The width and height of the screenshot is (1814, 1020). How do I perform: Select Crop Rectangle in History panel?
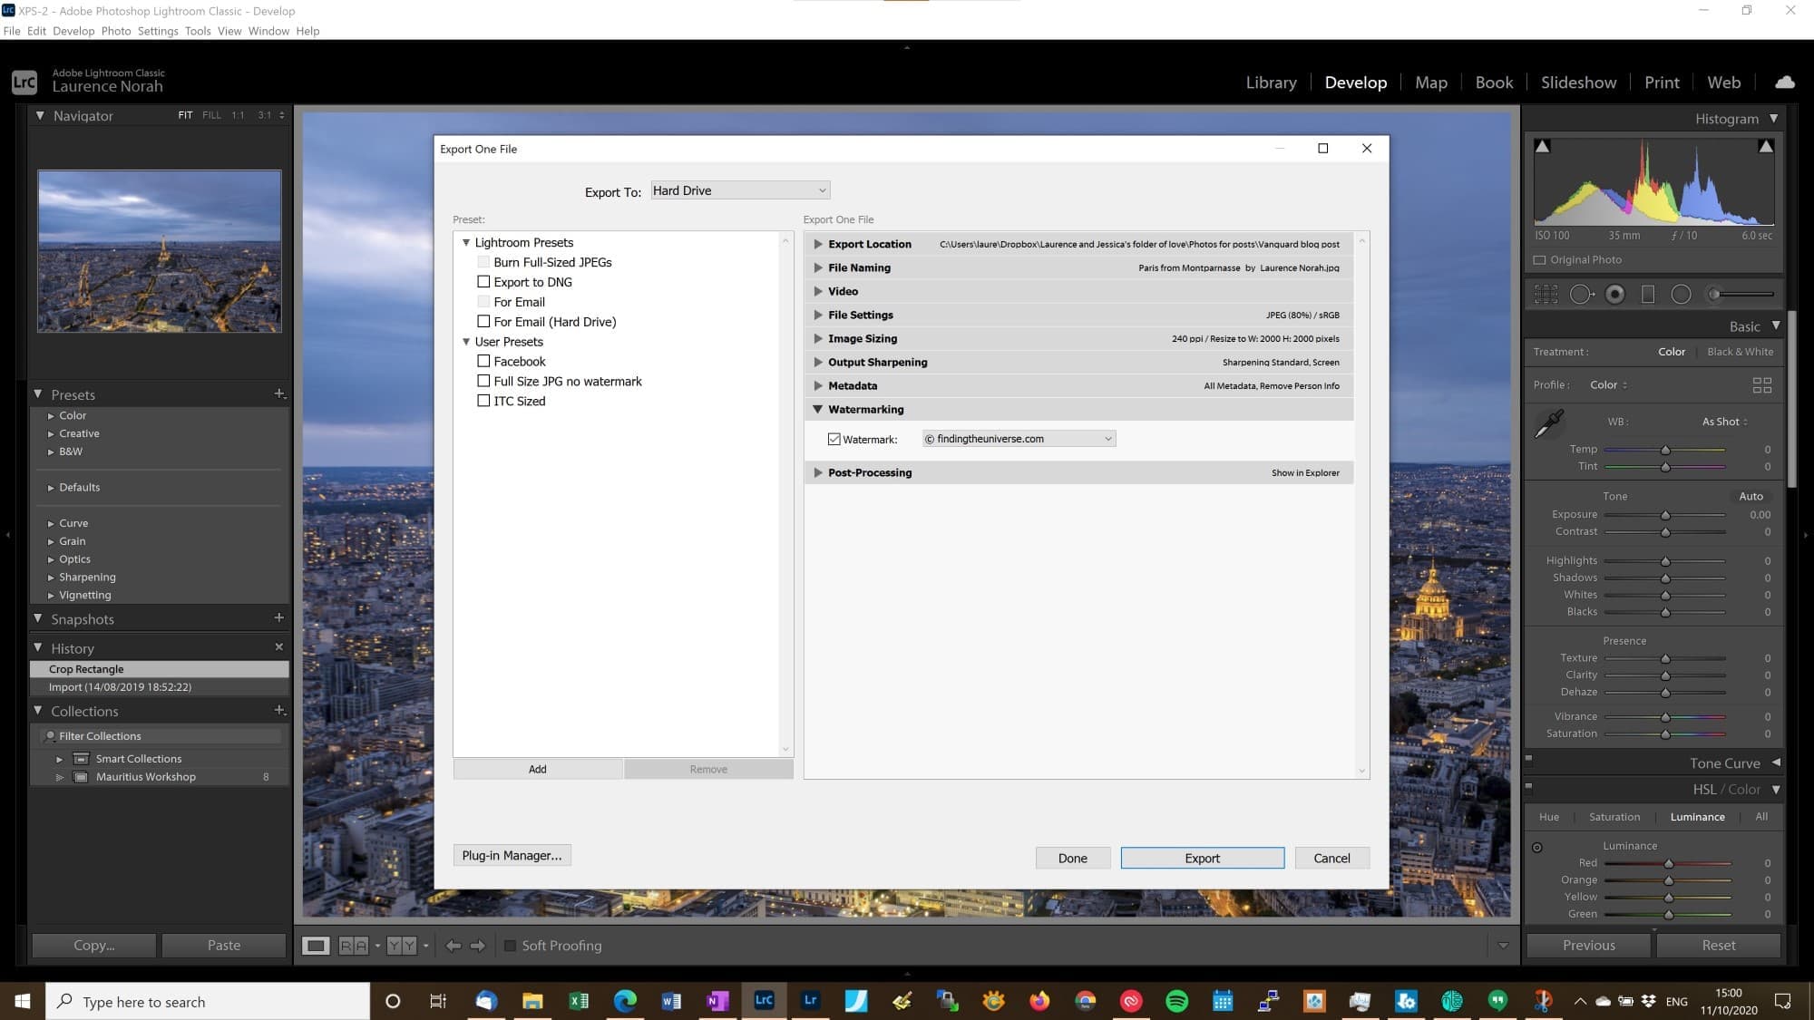click(x=86, y=669)
